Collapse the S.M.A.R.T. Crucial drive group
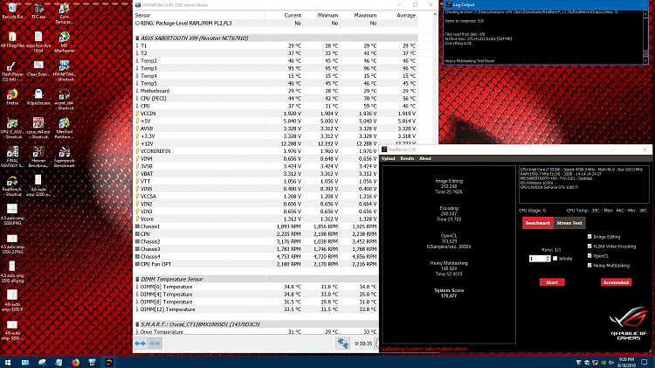 point(137,324)
